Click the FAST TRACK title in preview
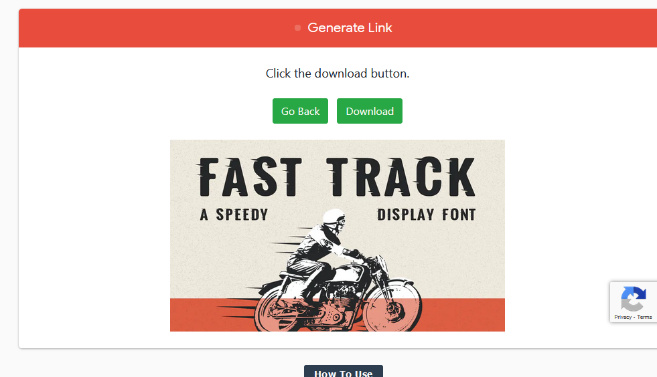This screenshot has width=657, height=377. coord(336,177)
